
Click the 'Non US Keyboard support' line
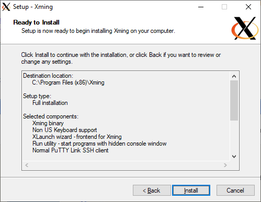(64, 130)
